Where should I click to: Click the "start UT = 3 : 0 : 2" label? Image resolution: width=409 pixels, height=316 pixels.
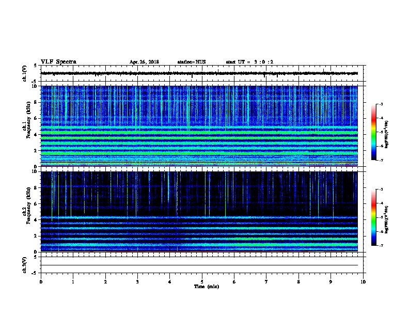pos(249,62)
